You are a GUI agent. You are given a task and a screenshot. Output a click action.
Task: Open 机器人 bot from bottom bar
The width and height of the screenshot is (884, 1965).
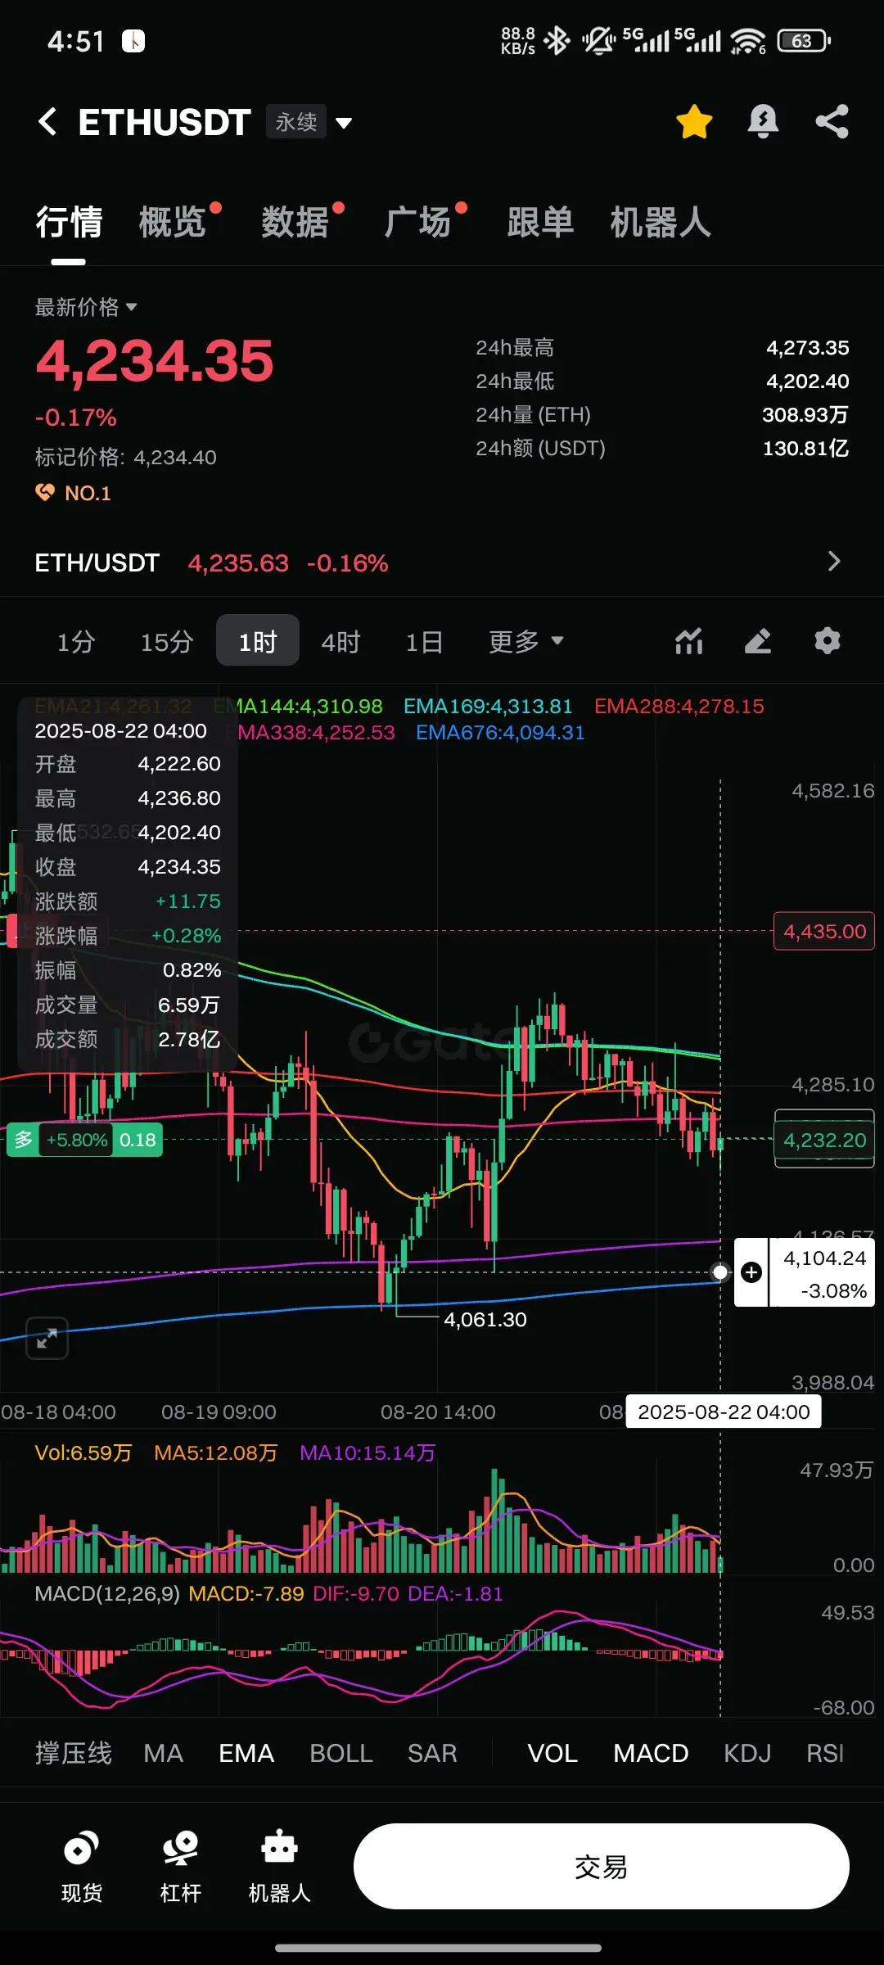pos(279,1867)
